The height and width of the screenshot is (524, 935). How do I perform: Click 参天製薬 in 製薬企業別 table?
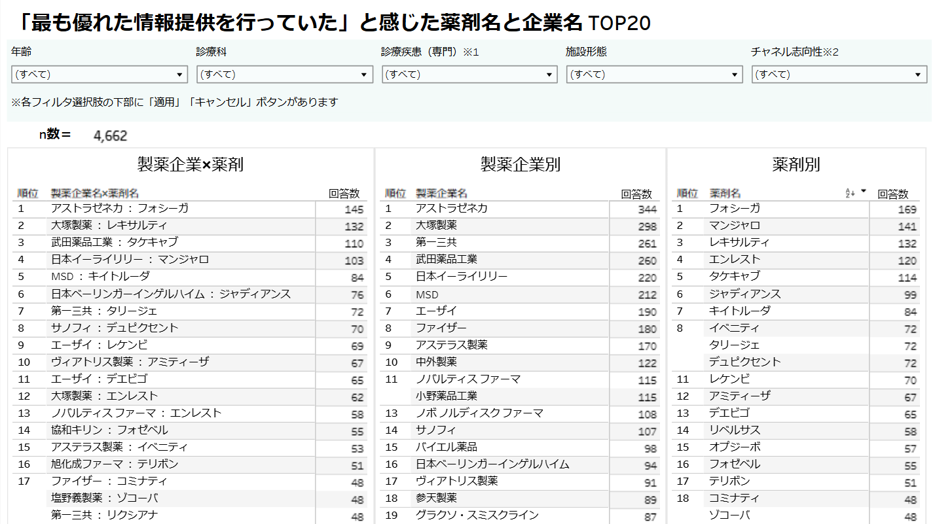pos(436,498)
